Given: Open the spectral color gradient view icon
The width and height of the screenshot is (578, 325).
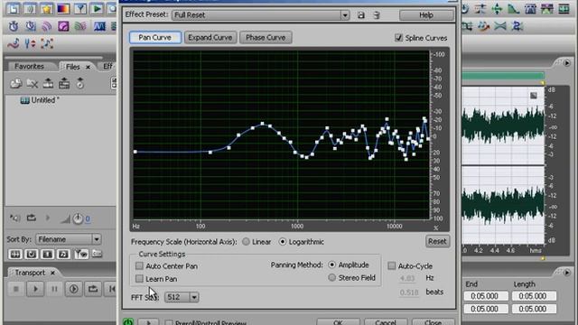Looking at the screenshot, I should 63,8.
